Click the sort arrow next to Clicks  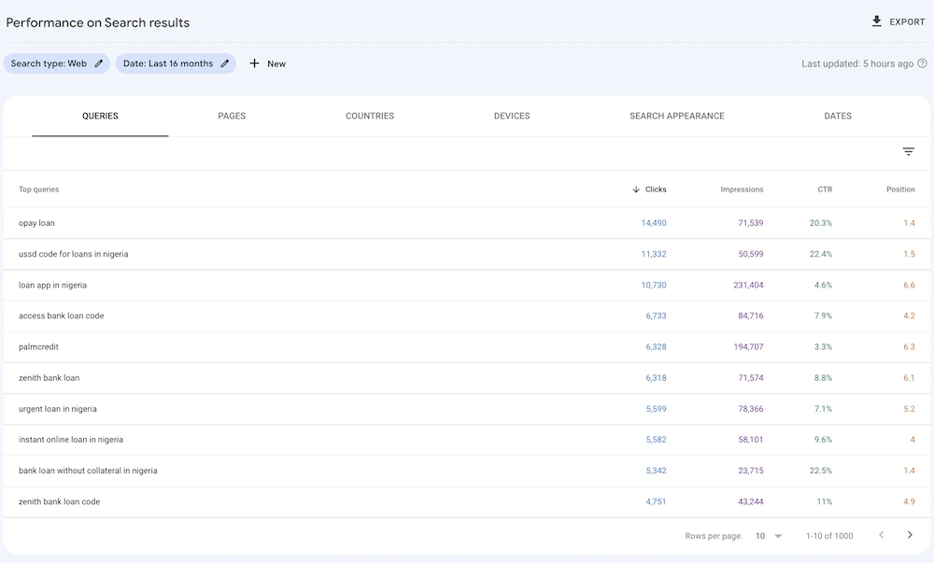click(x=634, y=189)
